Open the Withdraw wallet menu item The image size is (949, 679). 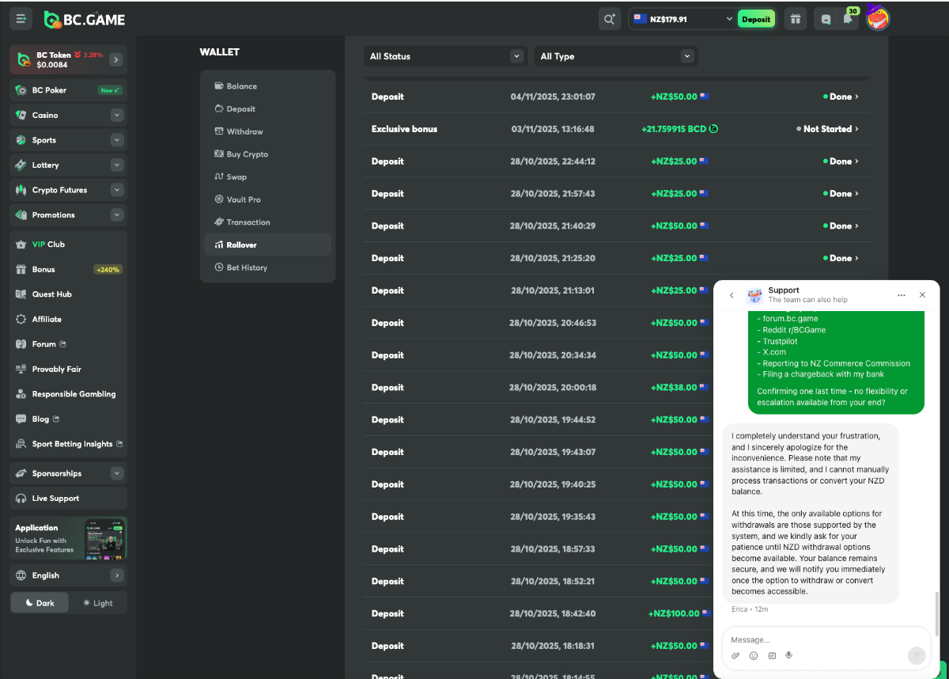pos(244,131)
